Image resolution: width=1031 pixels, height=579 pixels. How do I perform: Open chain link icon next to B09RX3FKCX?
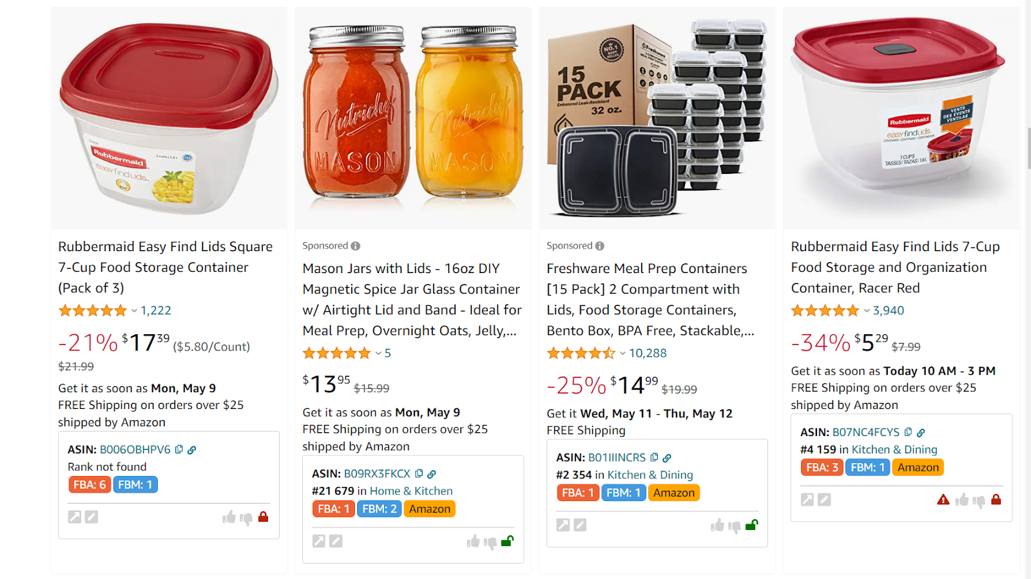[432, 473]
